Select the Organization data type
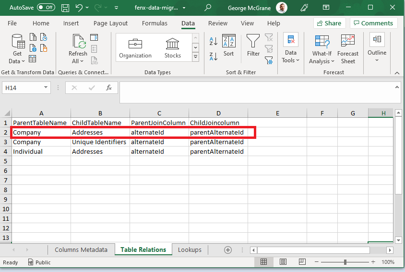 click(x=135, y=48)
